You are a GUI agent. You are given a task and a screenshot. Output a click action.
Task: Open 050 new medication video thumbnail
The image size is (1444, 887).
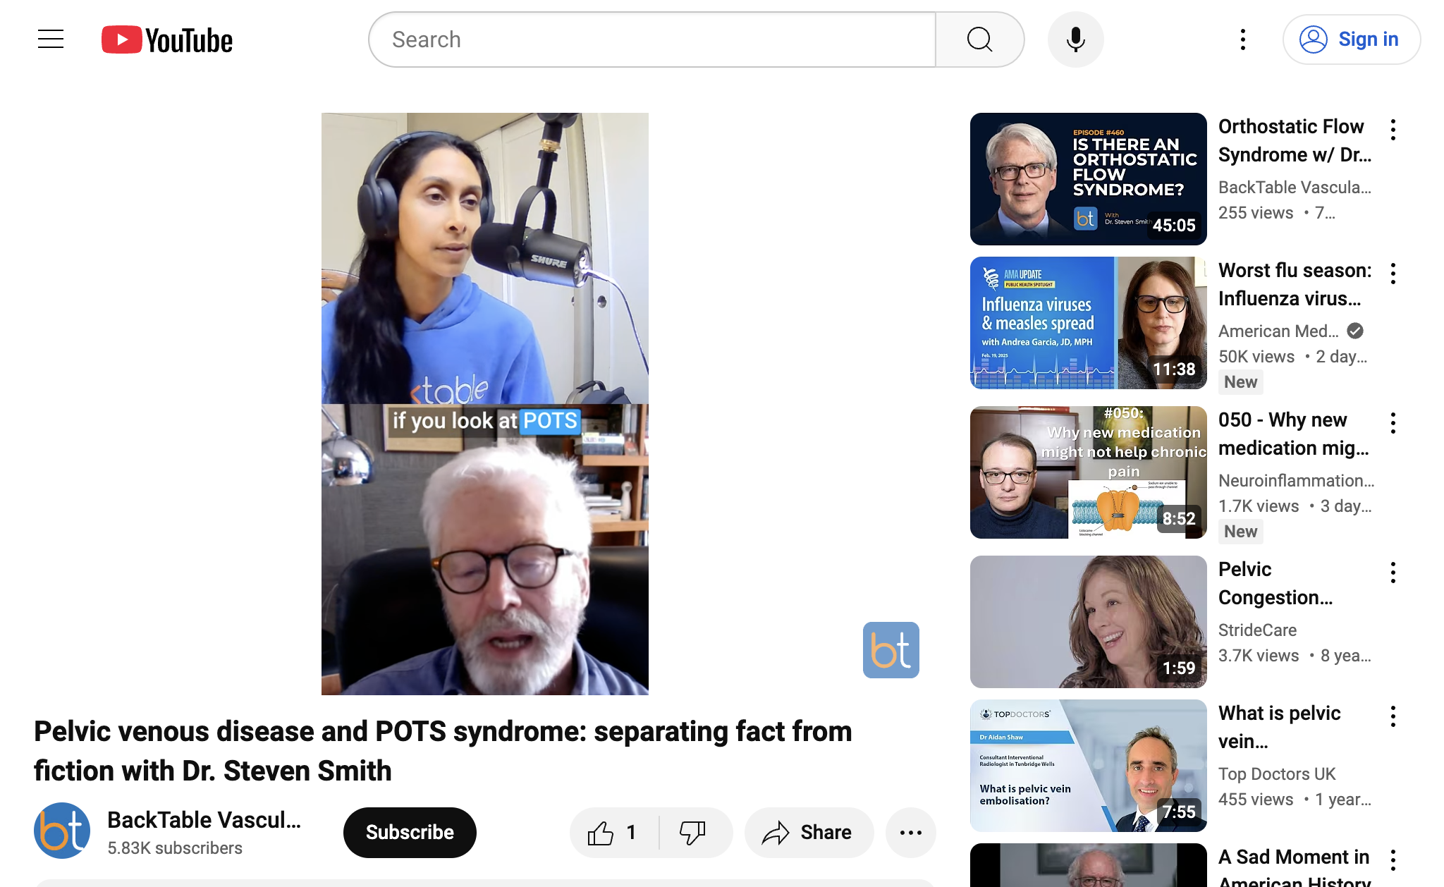tap(1089, 472)
